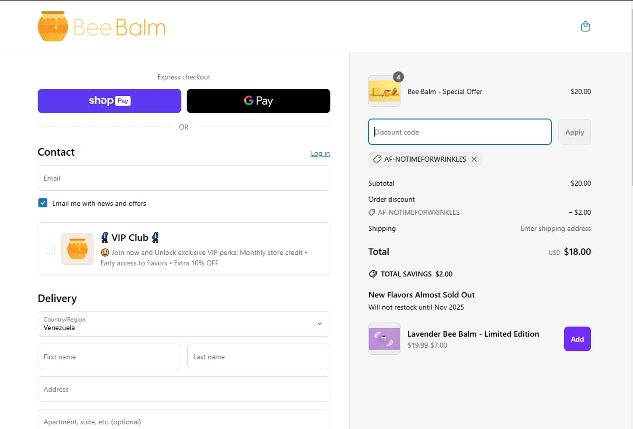This screenshot has width=633, height=429.
Task: Open the Bee Balm Special Offer thumbnail
Action: point(384,91)
